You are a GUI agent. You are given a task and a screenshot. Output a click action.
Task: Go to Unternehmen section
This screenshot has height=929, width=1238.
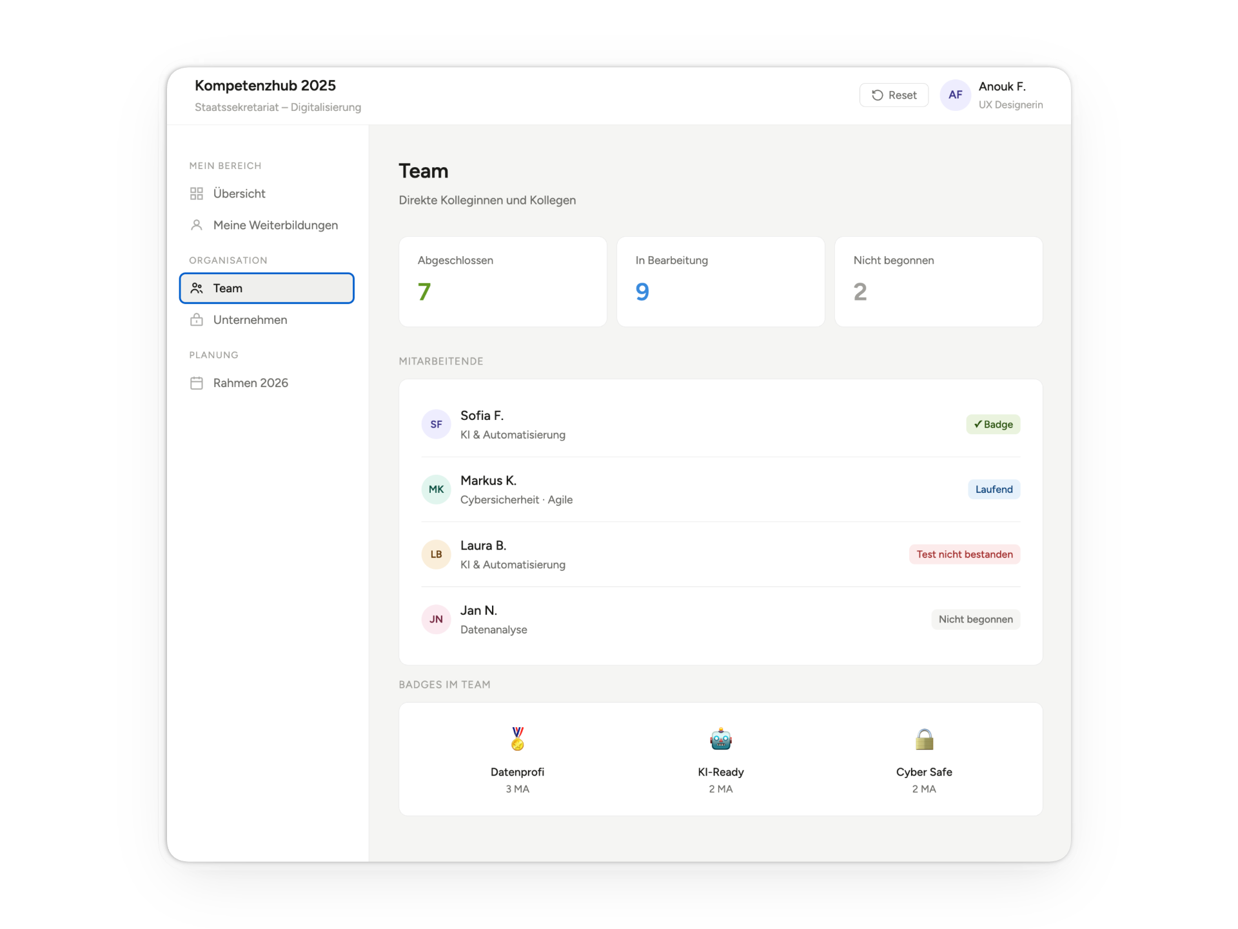[267, 320]
